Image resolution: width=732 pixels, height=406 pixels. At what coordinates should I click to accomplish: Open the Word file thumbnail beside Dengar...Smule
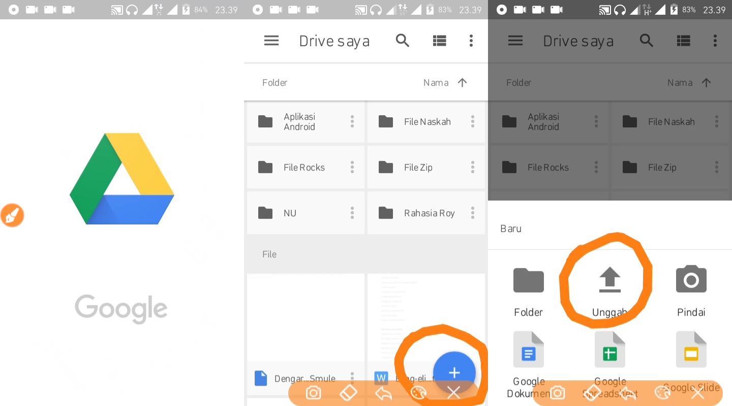click(426, 318)
